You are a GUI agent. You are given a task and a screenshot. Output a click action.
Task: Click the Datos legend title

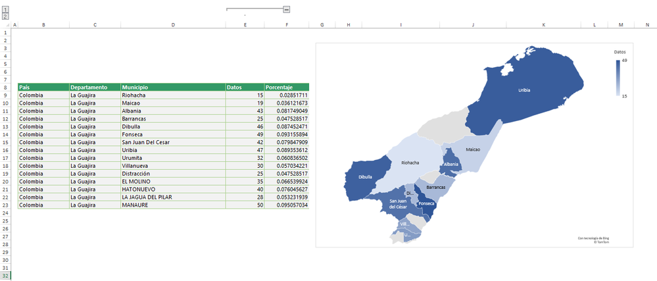click(619, 51)
